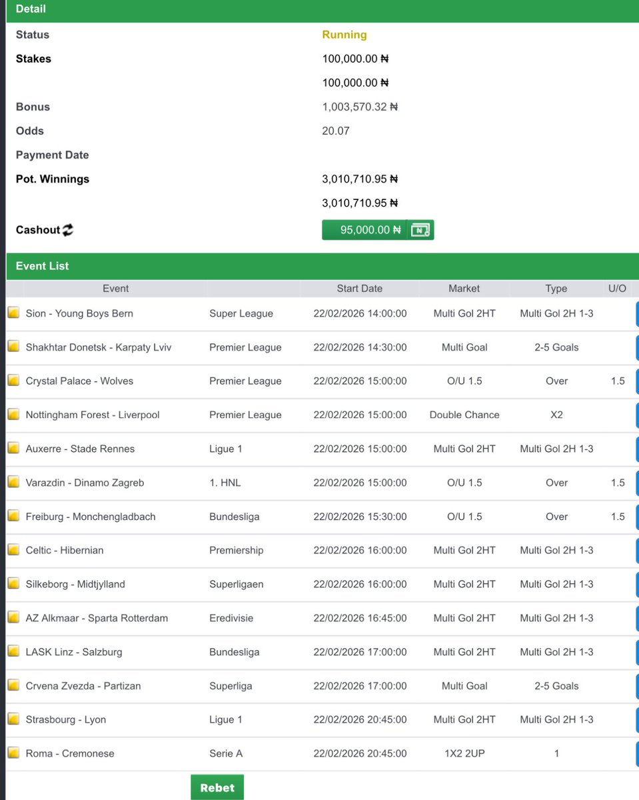Click the Super League cell for Sion

241,313
